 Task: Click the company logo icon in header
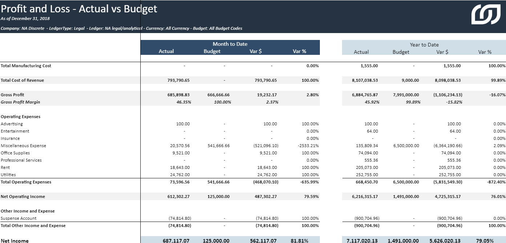[485, 15]
